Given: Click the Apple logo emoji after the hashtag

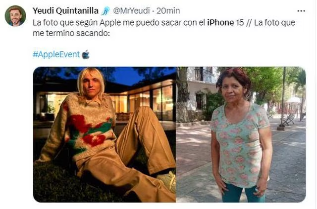Looking at the screenshot, I should [86, 54].
